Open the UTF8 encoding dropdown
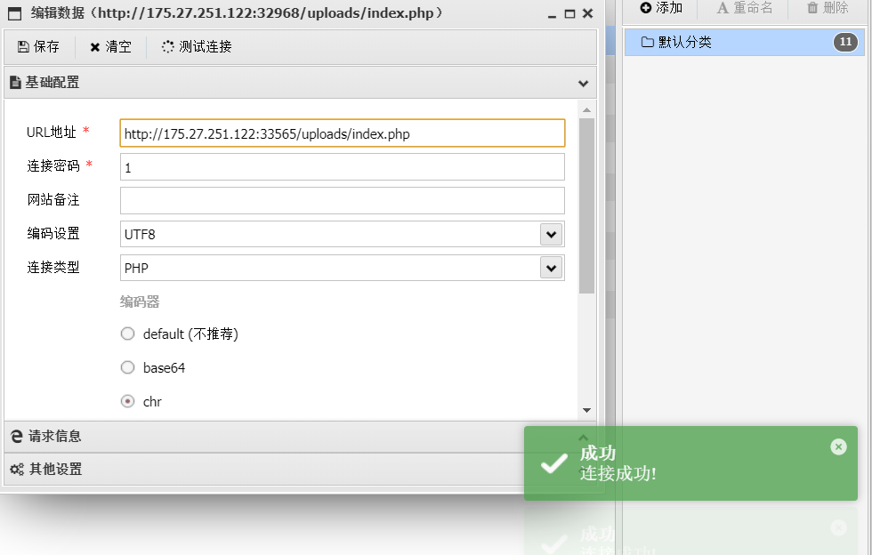Viewport: 872px width, 555px height. [x=551, y=234]
